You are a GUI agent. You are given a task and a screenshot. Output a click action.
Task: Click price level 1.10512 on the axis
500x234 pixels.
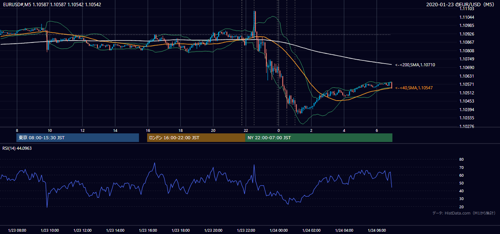tap(467, 93)
